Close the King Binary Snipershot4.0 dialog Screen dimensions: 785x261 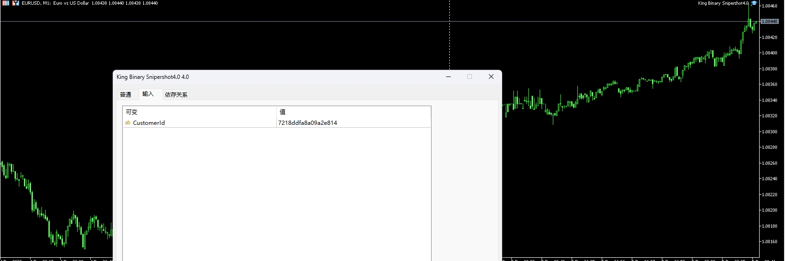(491, 77)
